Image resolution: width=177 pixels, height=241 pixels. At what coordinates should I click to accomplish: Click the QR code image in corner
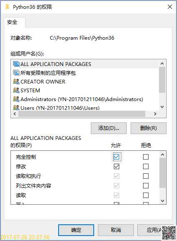[x=169, y=233]
